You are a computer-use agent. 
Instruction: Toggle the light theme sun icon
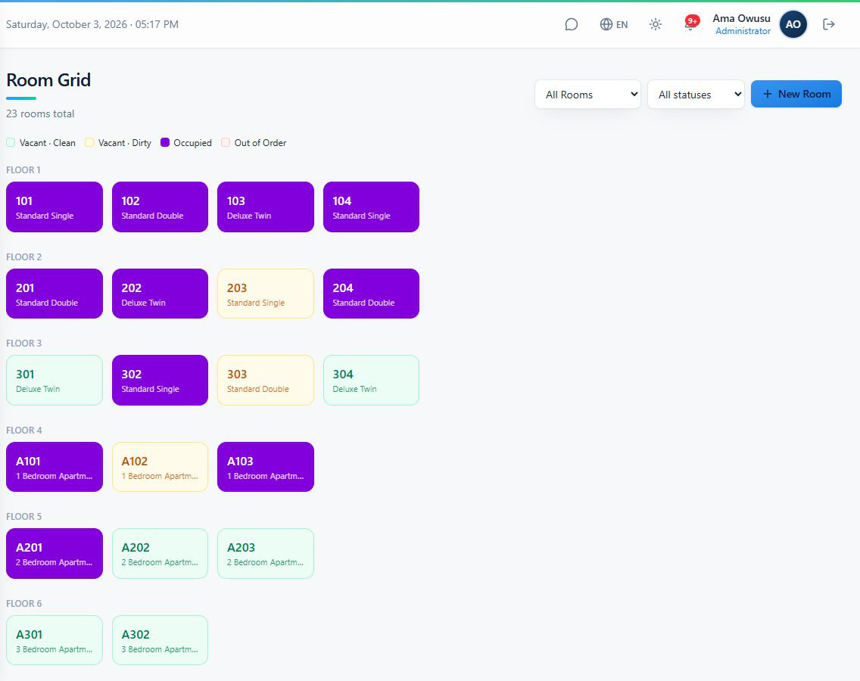[x=656, y=24]
